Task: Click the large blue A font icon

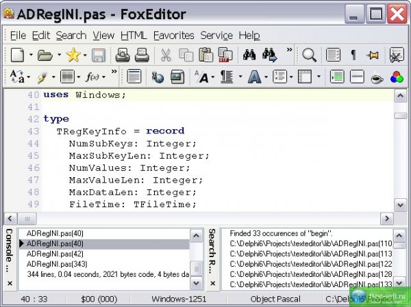Action: click(254, 77)
